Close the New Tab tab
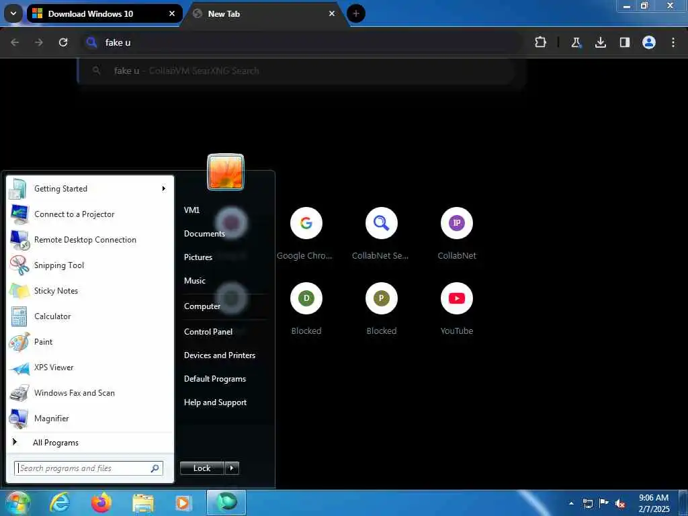This screenshot has height=516, width=688. [332, 13]
